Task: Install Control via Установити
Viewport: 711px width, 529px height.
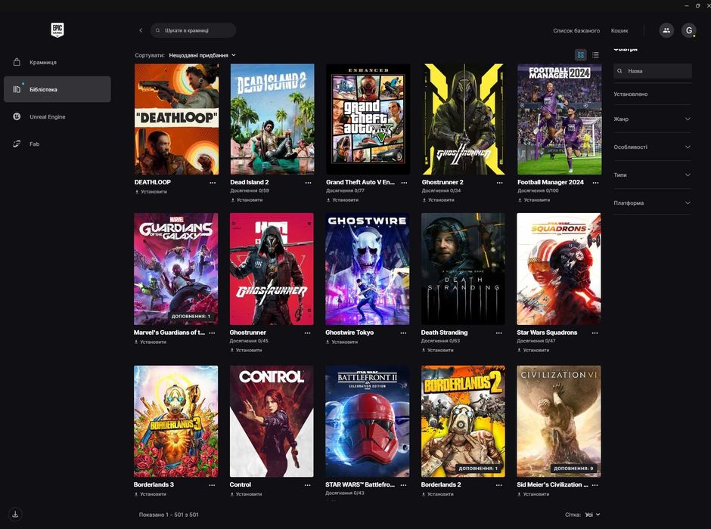Action: (247, 494)
